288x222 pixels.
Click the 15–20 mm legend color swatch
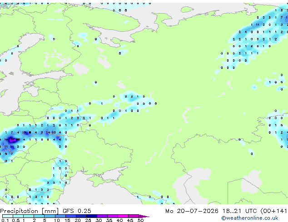(x=71, y=216)
